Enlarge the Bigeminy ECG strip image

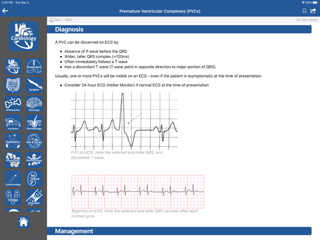point(137,191)
